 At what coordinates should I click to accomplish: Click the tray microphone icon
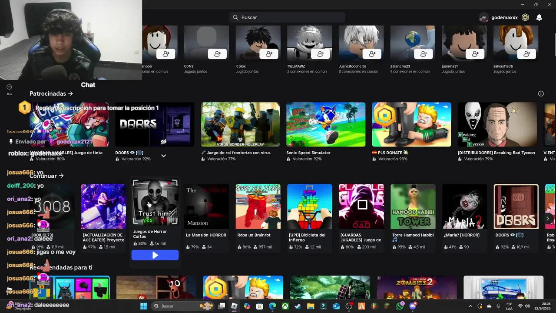498,306
